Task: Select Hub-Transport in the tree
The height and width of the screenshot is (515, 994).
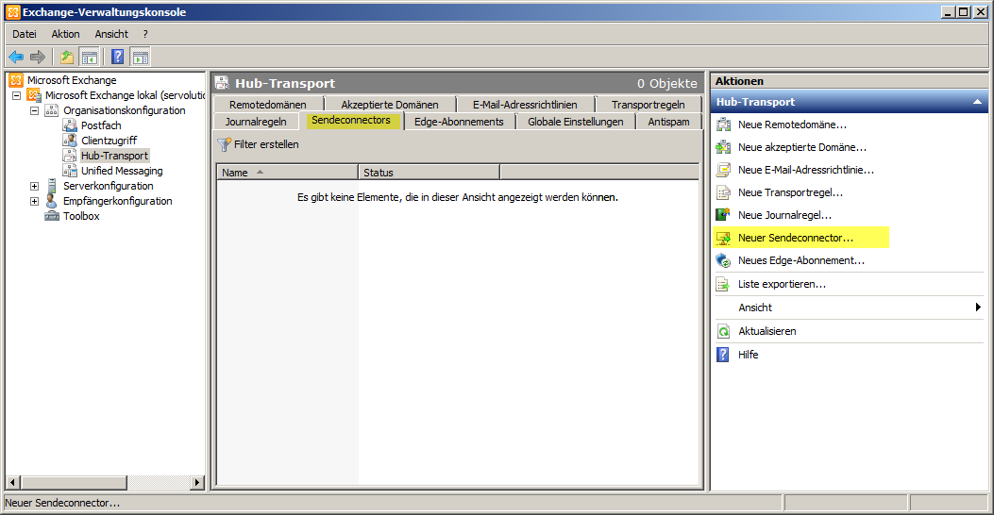Action: pyautogui.click(x=115, y=156)
